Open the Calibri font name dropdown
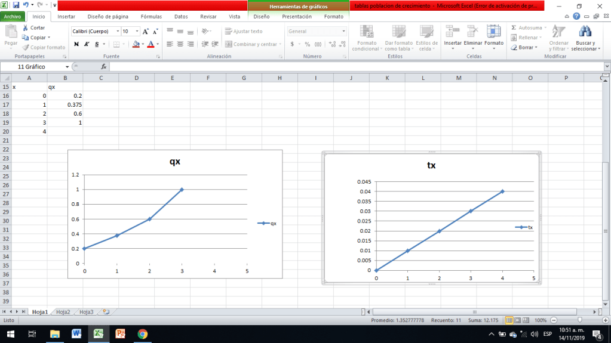Screen dimensions: 611x343 point(118,31)
